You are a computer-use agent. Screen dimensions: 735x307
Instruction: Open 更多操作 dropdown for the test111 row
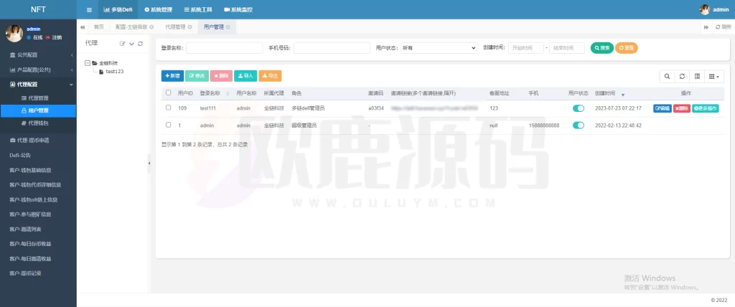tap(706, 108)
